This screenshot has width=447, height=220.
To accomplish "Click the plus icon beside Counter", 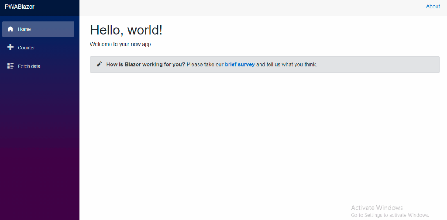I will (x=10, y=48).
